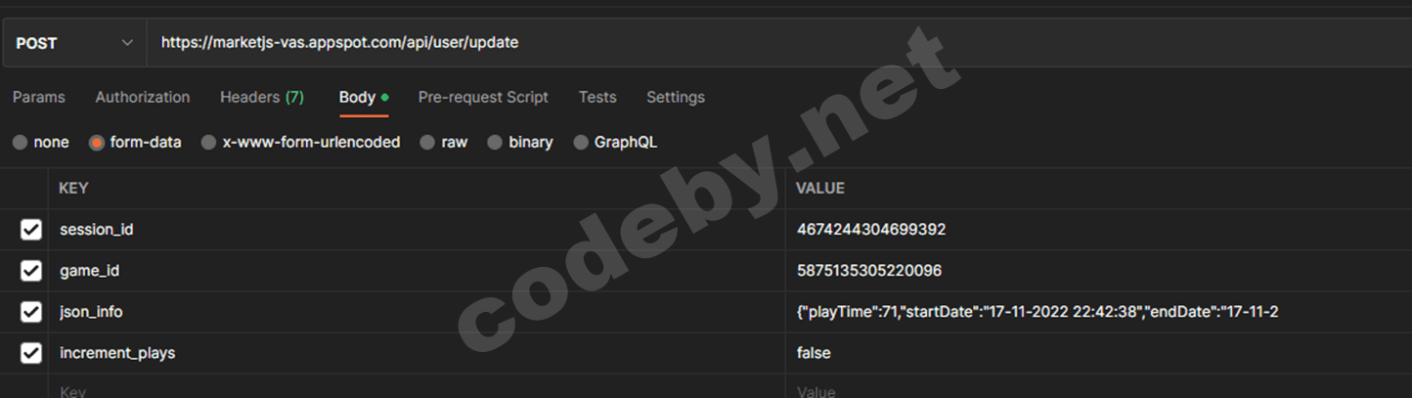Click the empty Value placeholder field
Screen dimensions: 1412x398
click(x=1098, y=388)
